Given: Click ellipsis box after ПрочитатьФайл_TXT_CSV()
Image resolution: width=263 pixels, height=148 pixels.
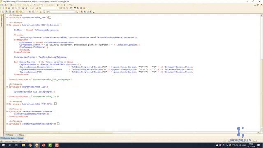Looking at the screenshot, I should (55, 104).
